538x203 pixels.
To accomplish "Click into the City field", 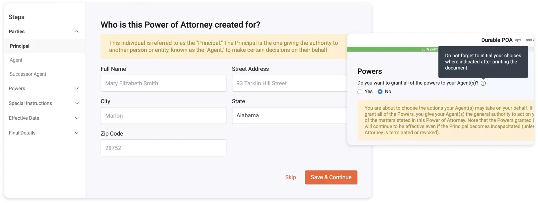I will click(x=163, y=116).
